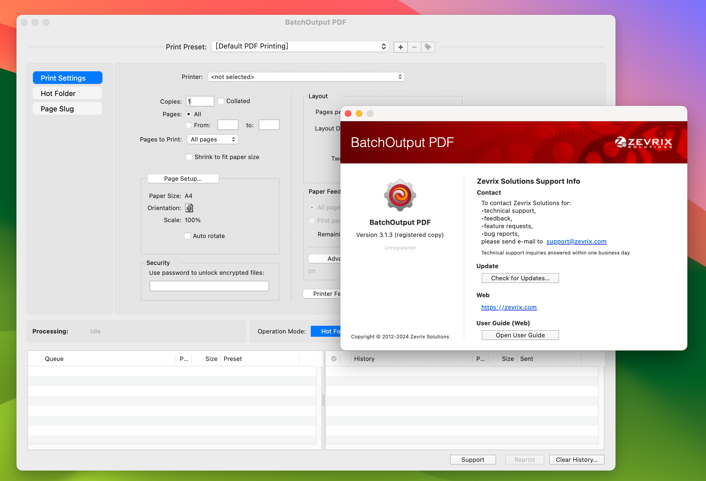This screenshot has width=706, height=481.
Task: Open the https://zevrix.com link
Action: [509, 307]
